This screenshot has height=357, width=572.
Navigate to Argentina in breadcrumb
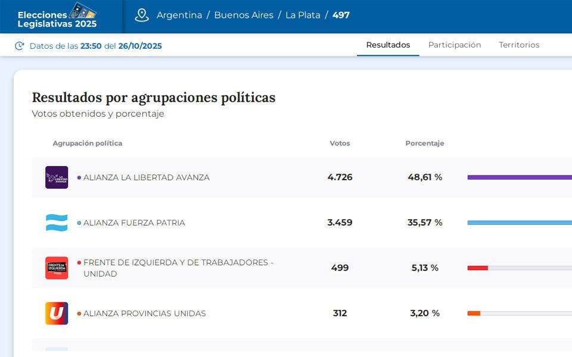click(179, 15)
